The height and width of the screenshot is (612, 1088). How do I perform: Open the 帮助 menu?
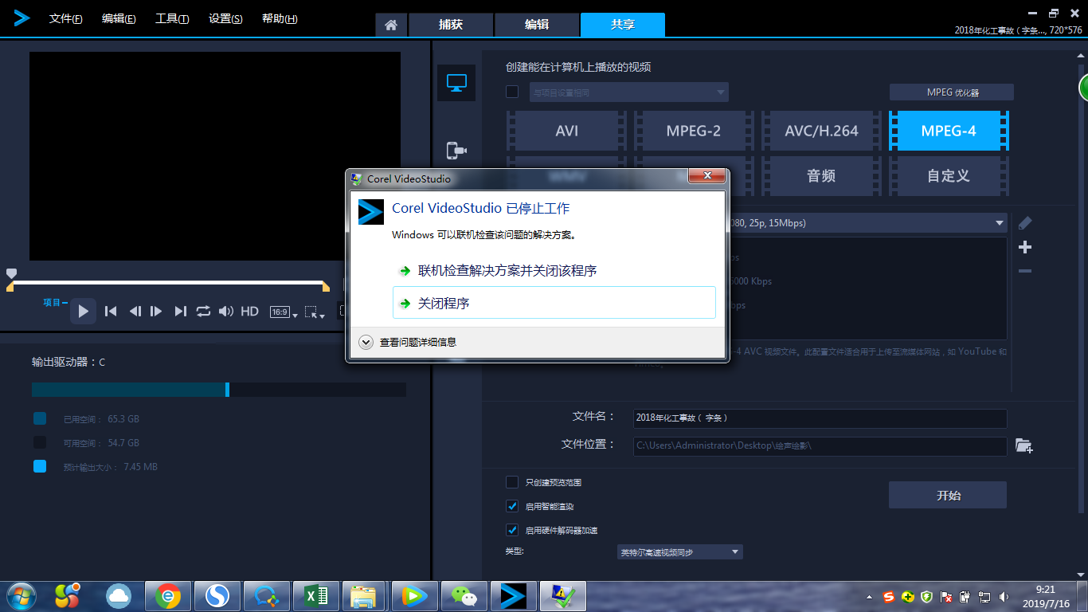point(280,18)
